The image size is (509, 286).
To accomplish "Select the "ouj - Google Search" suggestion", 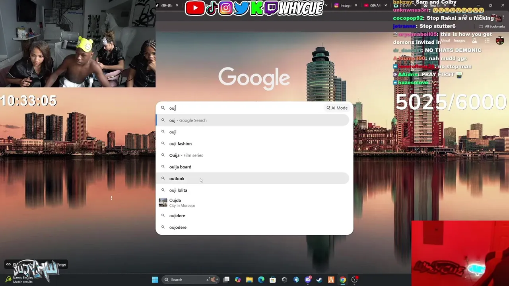I will pos(253,120).
